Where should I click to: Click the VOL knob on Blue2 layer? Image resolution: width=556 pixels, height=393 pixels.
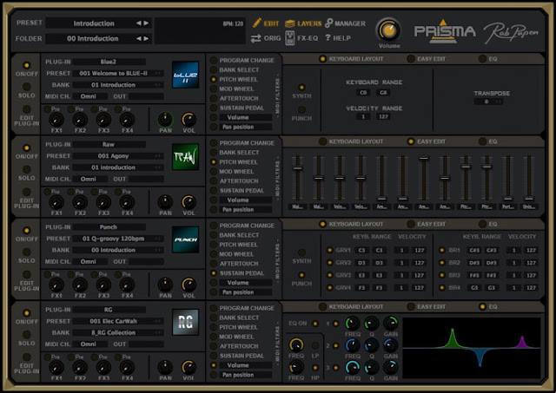[x=189, y=120]
